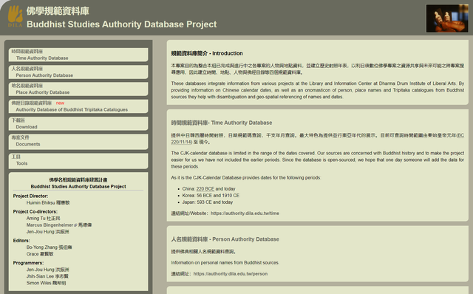Click external link icon beside Marcus Bingenheimer
473x294 pixels.
(x=75, y=225)
